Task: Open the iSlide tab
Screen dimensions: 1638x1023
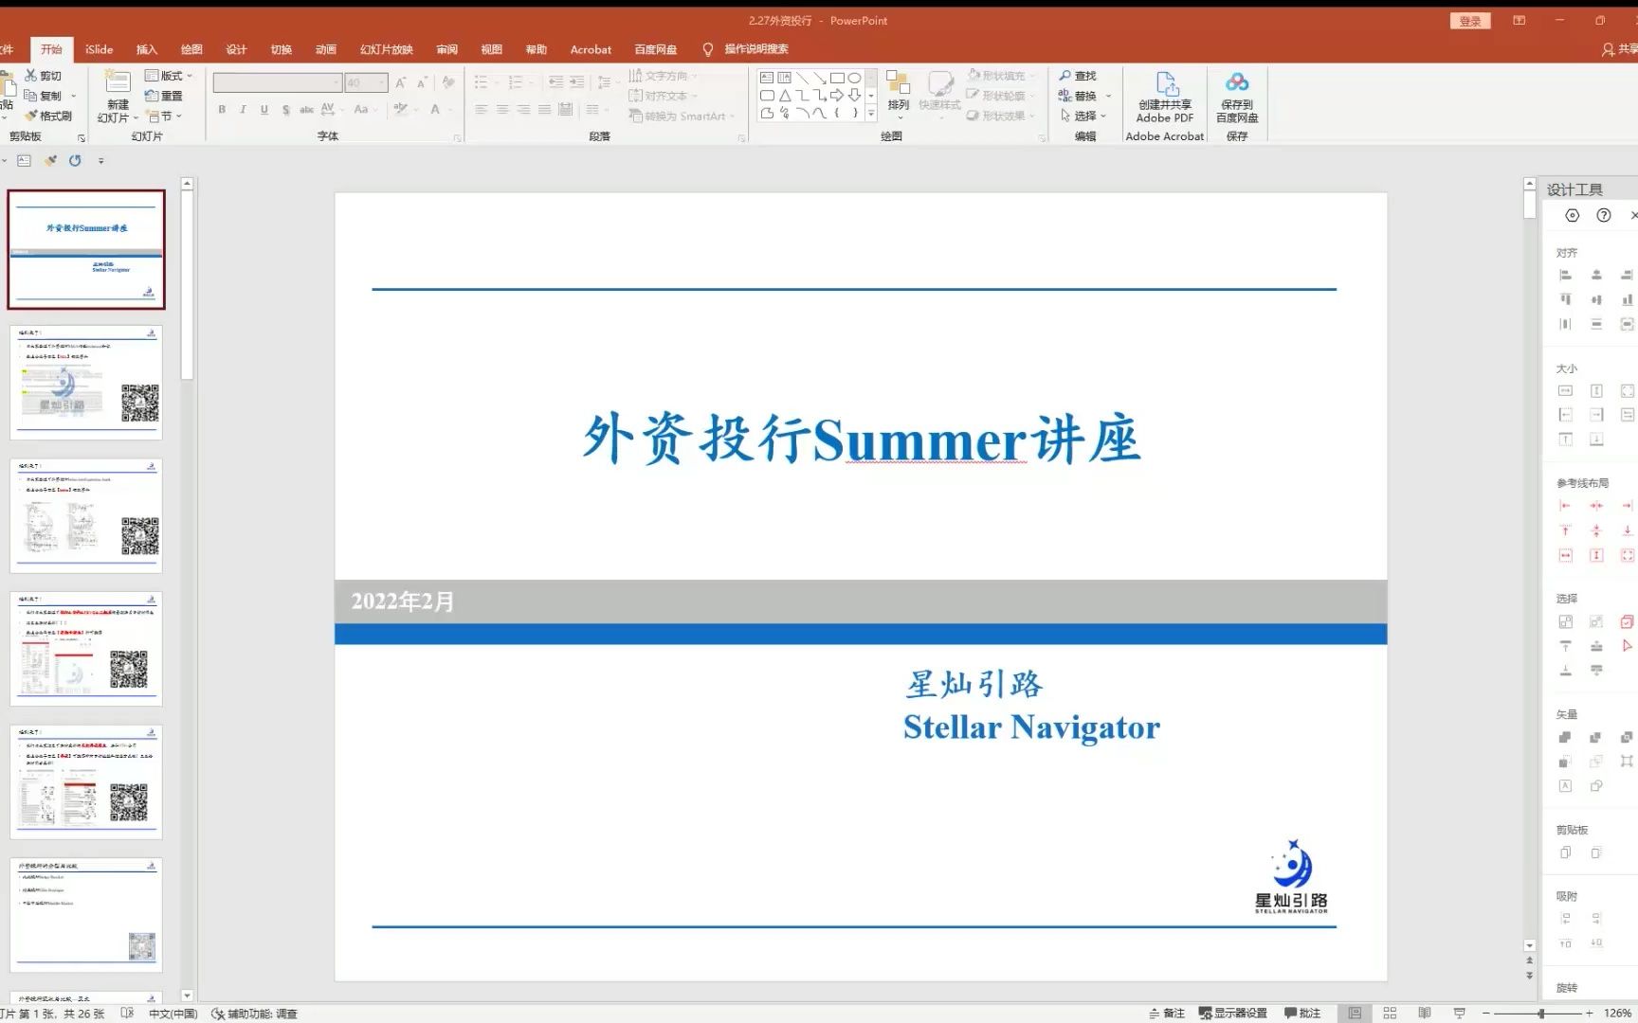Action: click(x=99, y=49)
